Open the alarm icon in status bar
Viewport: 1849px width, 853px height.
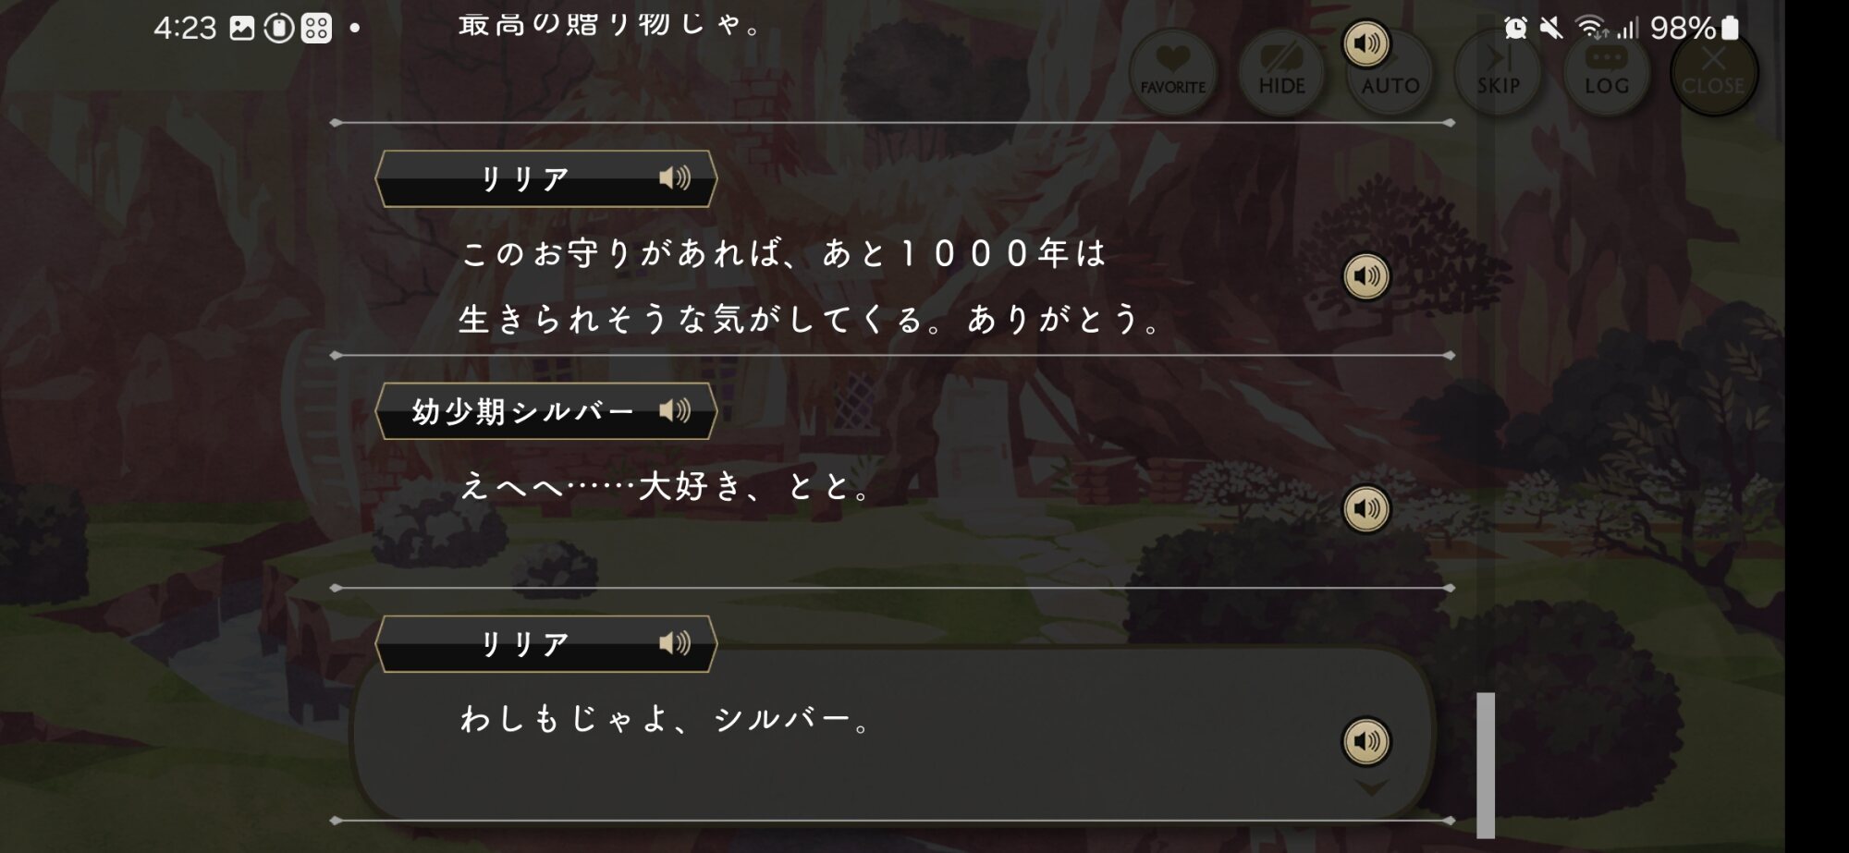tap(1515, 28)
